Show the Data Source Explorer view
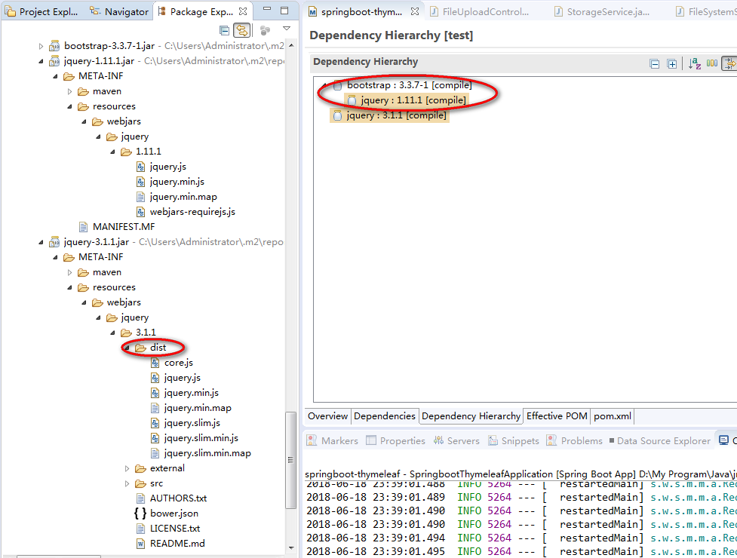 [659, 440]
